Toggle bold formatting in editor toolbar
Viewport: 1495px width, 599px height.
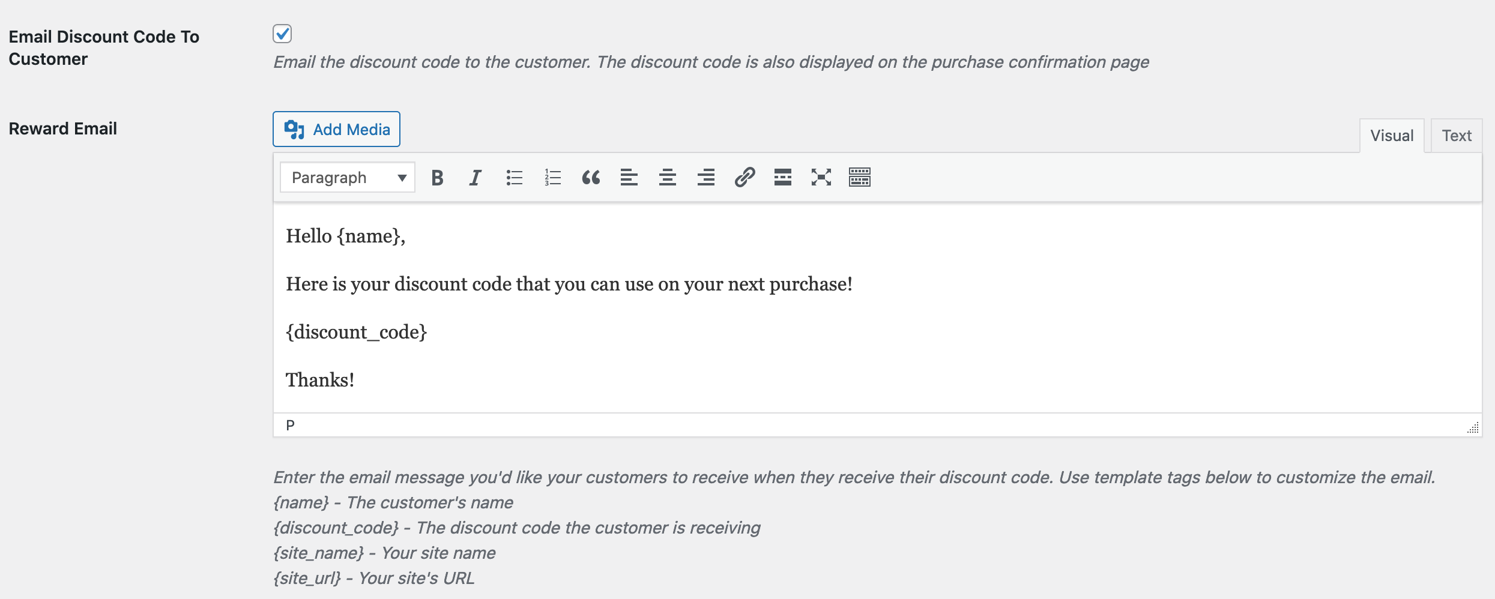coord(437,178)
